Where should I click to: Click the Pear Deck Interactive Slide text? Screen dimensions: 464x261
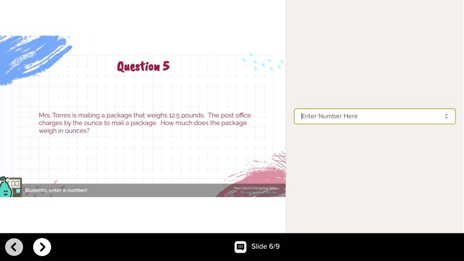pos(256,187)
